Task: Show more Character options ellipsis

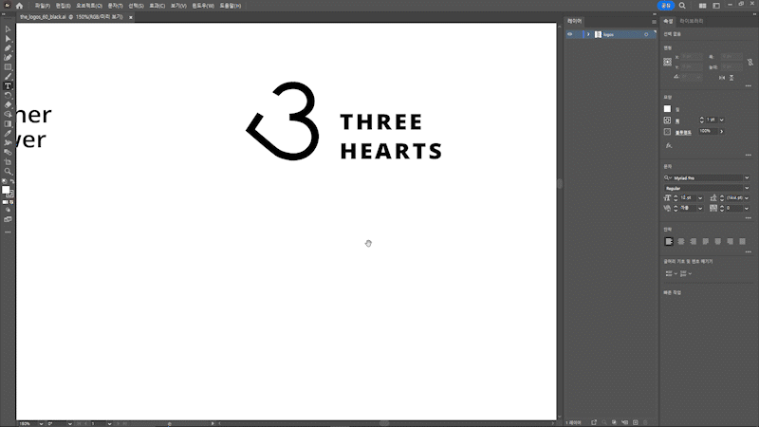Action: [749, 218]
